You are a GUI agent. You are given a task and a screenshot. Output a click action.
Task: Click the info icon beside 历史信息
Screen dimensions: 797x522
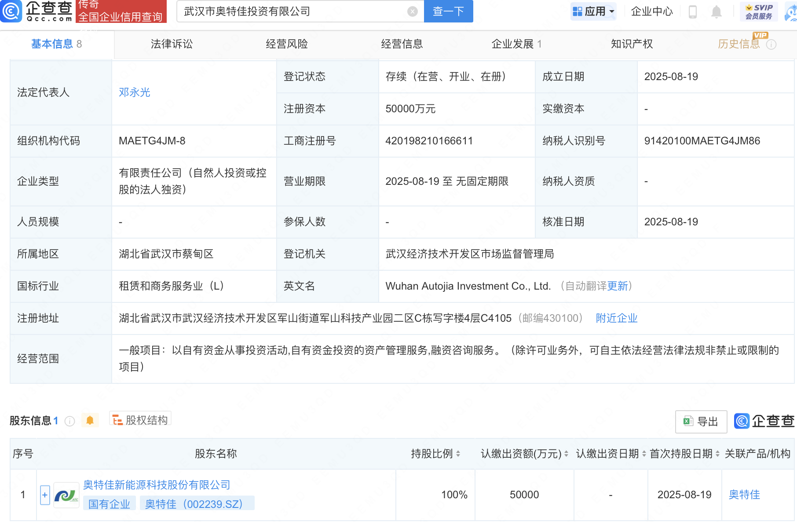tap(771, 44)
